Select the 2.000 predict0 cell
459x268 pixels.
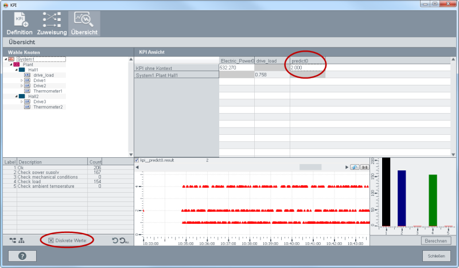coord(308,68)
